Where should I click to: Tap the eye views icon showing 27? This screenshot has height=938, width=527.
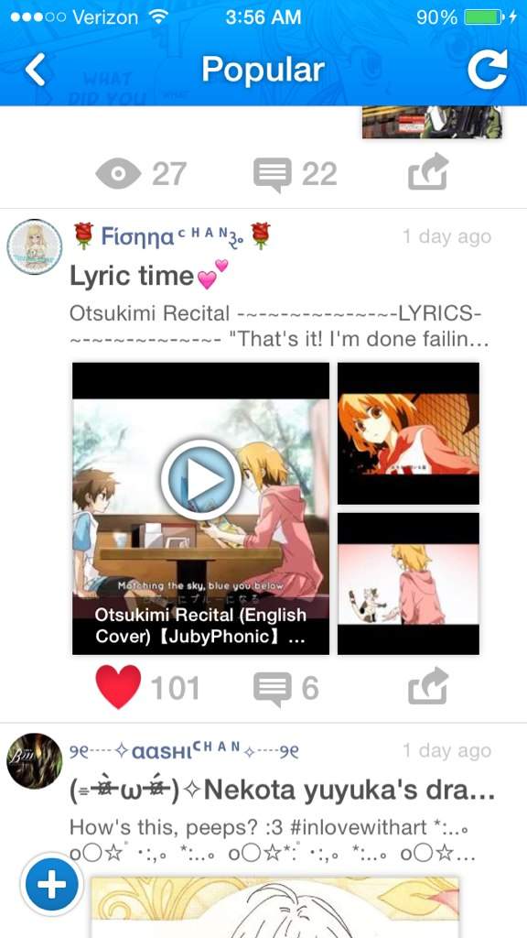point(118,174)
